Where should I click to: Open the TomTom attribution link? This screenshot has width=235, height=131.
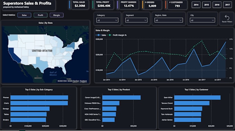click(x=76, y=81)
